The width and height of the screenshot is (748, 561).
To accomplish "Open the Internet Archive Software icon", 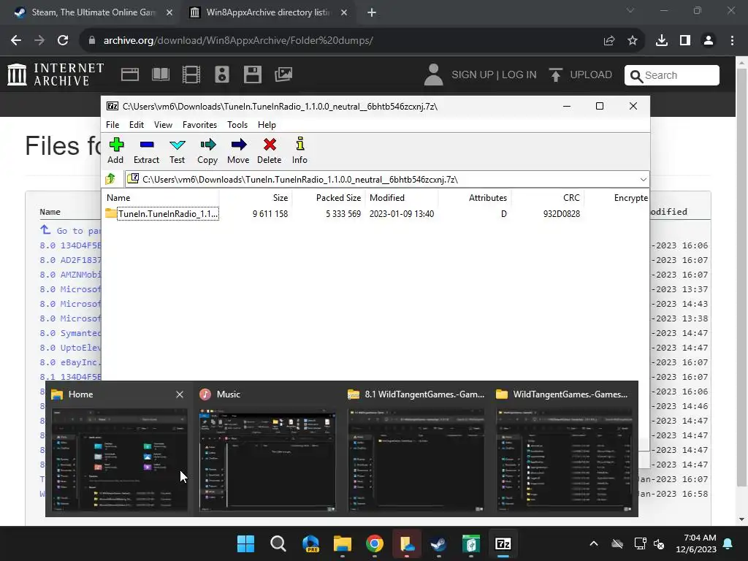I will pos(252,75).
